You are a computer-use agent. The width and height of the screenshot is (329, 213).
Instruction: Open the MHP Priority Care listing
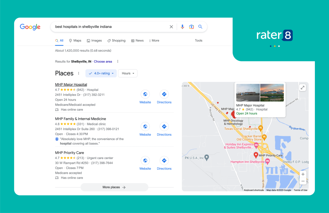69,153
